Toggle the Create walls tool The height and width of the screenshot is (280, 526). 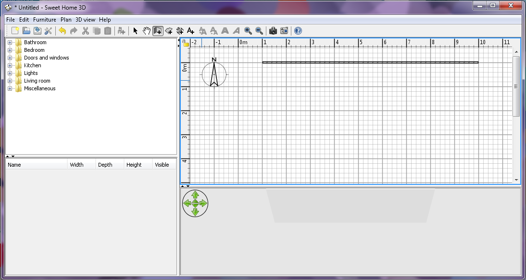(158, 31)
